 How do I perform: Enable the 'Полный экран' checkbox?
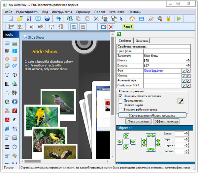121,105
